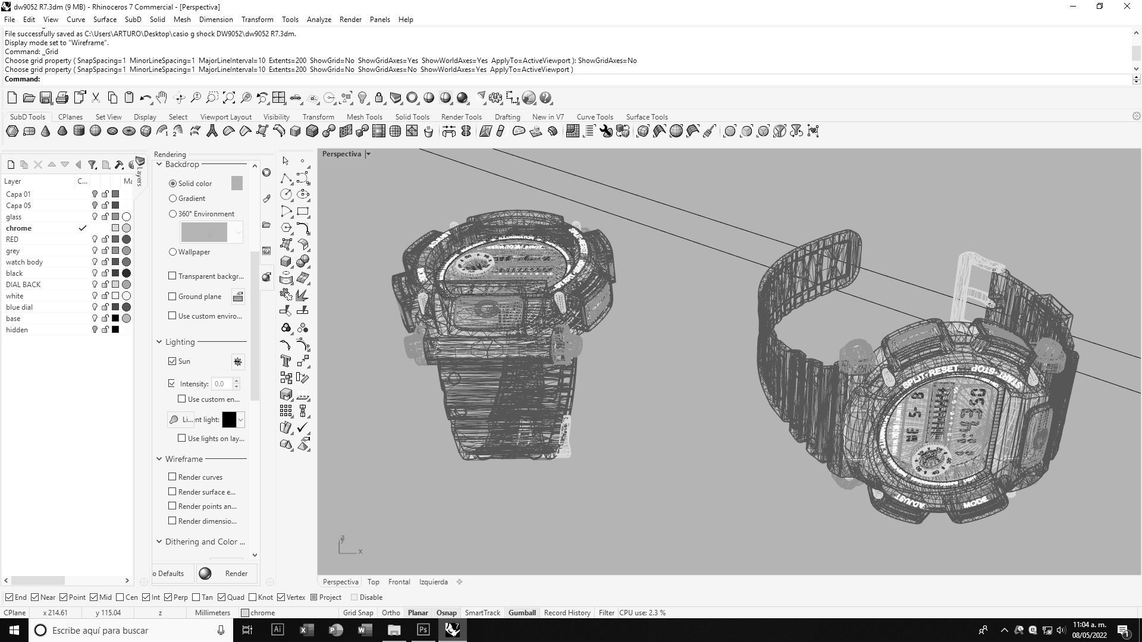The width and height of the screenshot is (1142, 642).
Task: Select Solid color backdrop option
Action: [172, 184]
